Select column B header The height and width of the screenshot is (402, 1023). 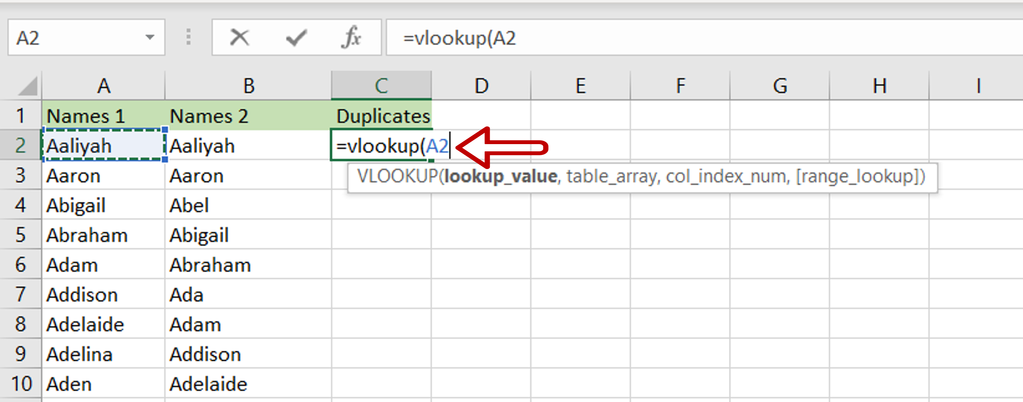tap(249, 86)
